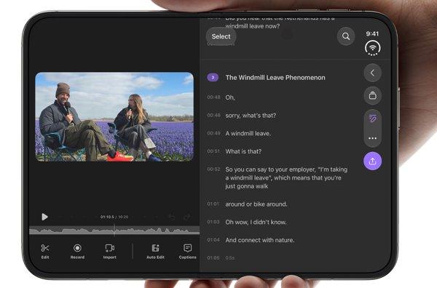Click the undo arrow above the waveform
Image resolution: width=437 pixels, height=288 pixels.
coord(172,217)
